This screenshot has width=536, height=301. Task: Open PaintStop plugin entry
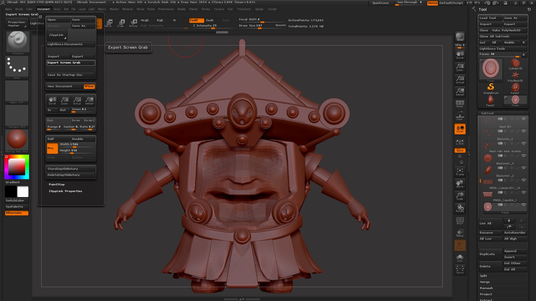57,185
